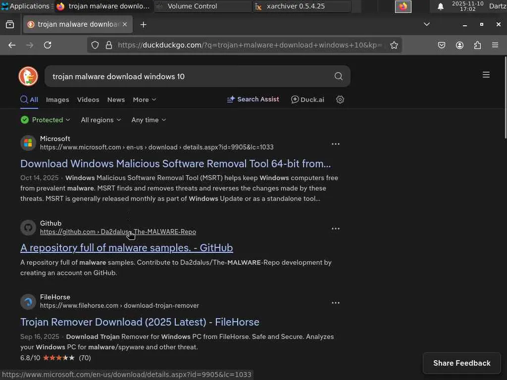Expand the All regions dropdown
The width and height of the screenshot is (507, 380).
(101, 120)
